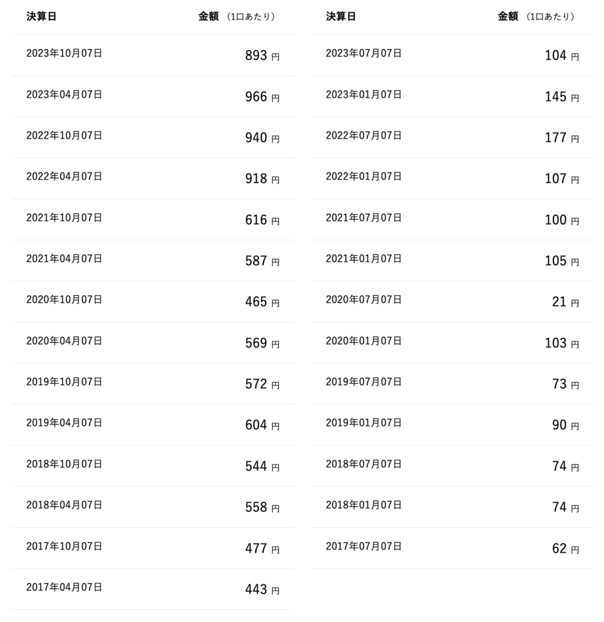Click the 決算日 header in left table

point(41,17)
